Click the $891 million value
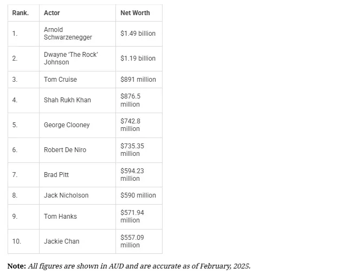This screenshot has height=275, width=349. click(138, 80)
